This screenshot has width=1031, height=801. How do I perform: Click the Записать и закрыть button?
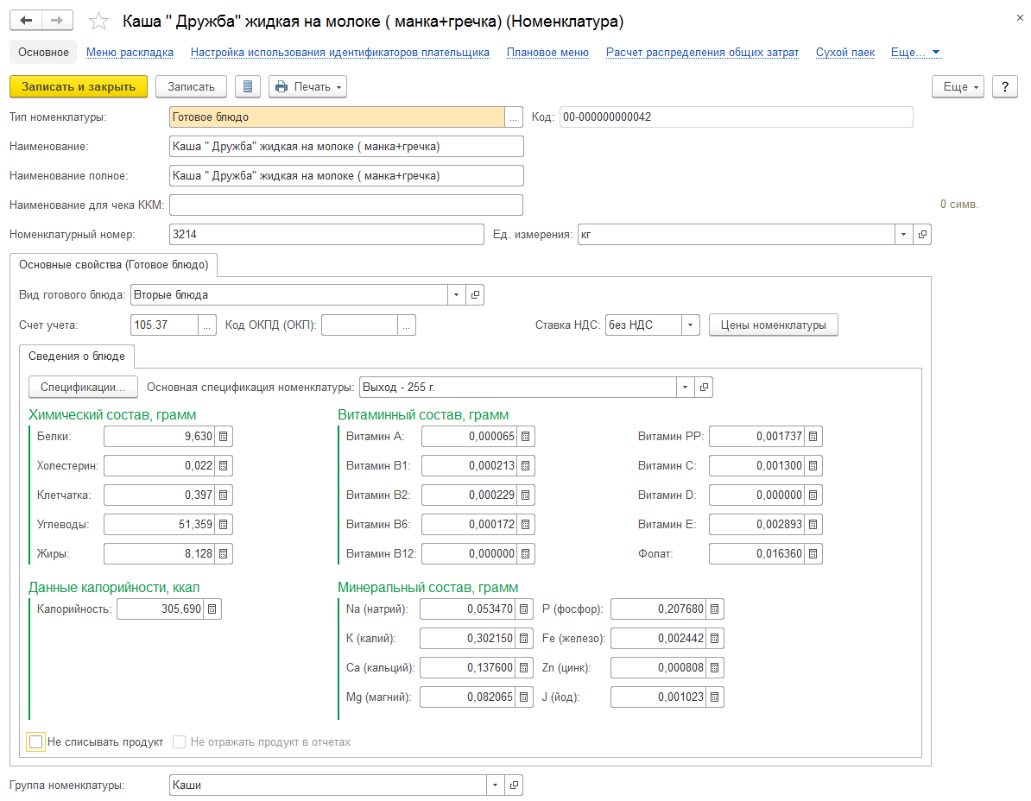coord(79,86)
